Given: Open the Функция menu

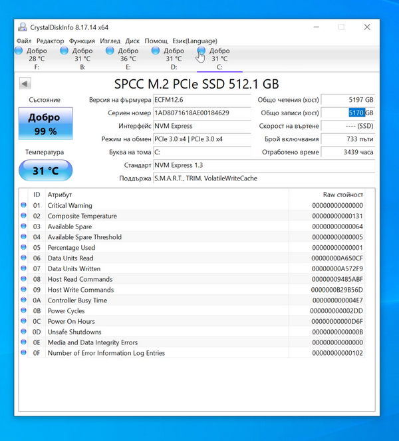Looking at the screenshot, I should [x=82, y=41].
